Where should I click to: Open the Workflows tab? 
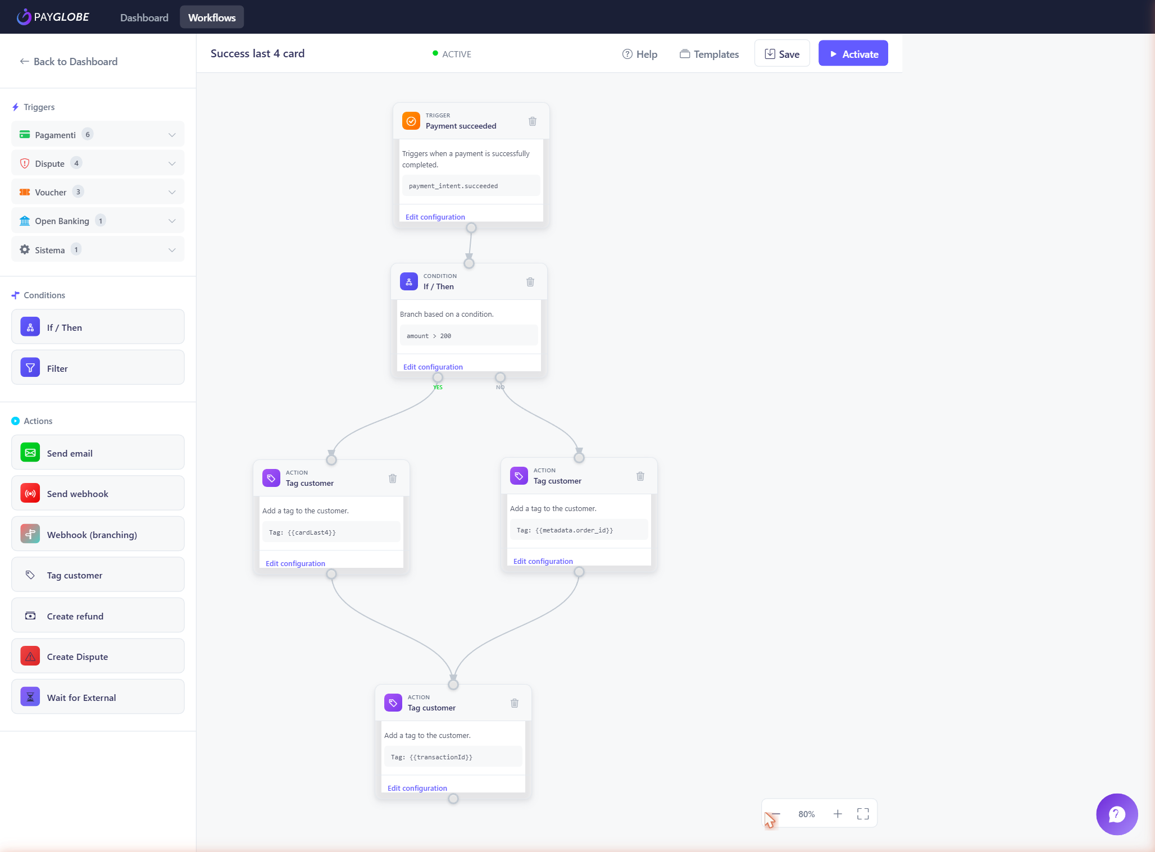click(x=212, y=17)
